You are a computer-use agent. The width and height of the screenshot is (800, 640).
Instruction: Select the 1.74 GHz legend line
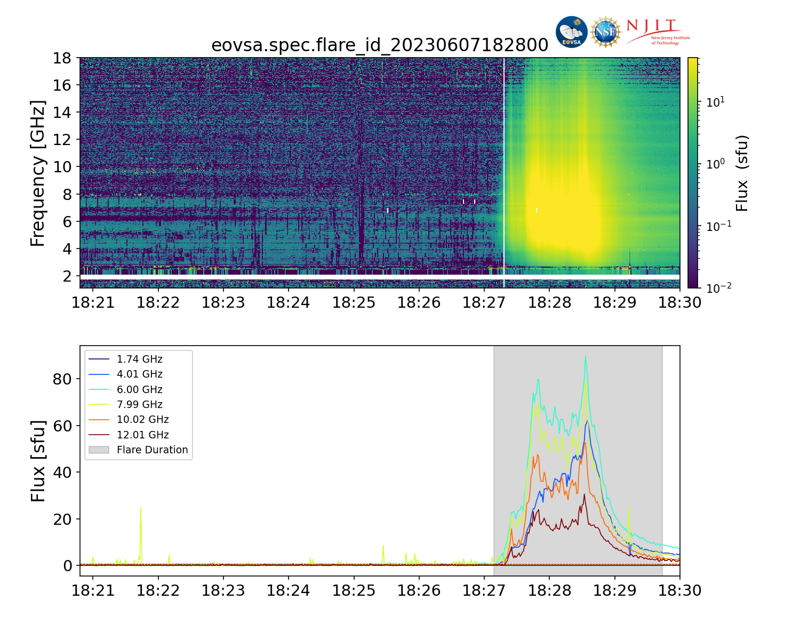pos(99,359)
